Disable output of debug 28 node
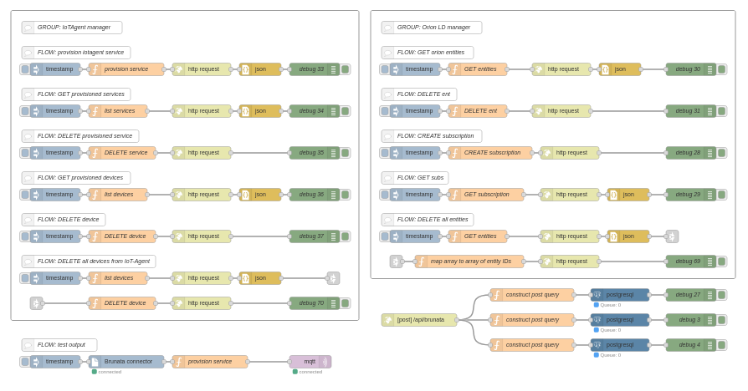Image resolution: width=748 pixels, height=391 pixels. pyautogui.click(x=722, y=153)
